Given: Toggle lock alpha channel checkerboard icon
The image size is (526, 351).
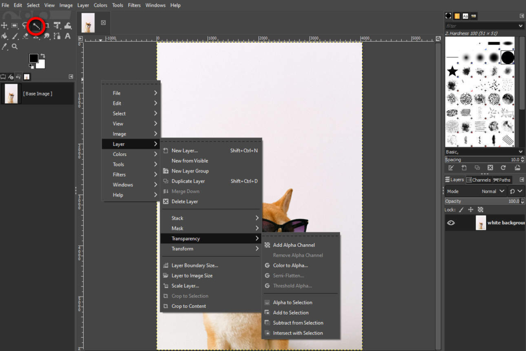Looking at the screenshot, I should click(x=480, y=210).
